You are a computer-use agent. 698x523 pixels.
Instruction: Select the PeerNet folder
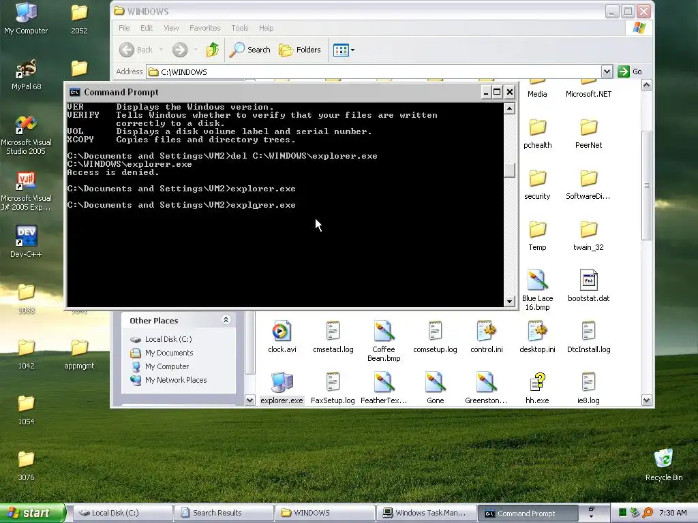(x=588, y=133)
